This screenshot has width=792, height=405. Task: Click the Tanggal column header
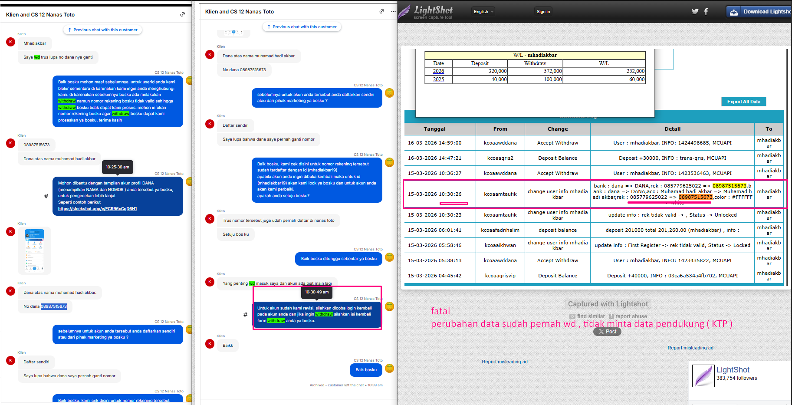tap(434, 129)
